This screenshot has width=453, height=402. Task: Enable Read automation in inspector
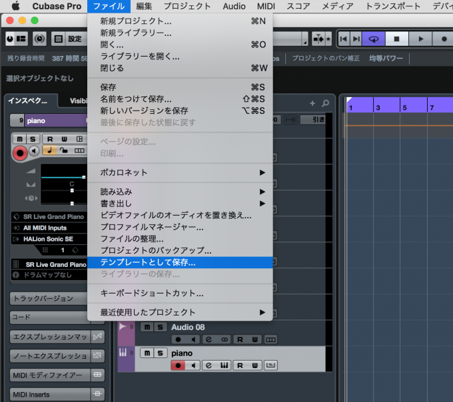click(x=50, y=139)
